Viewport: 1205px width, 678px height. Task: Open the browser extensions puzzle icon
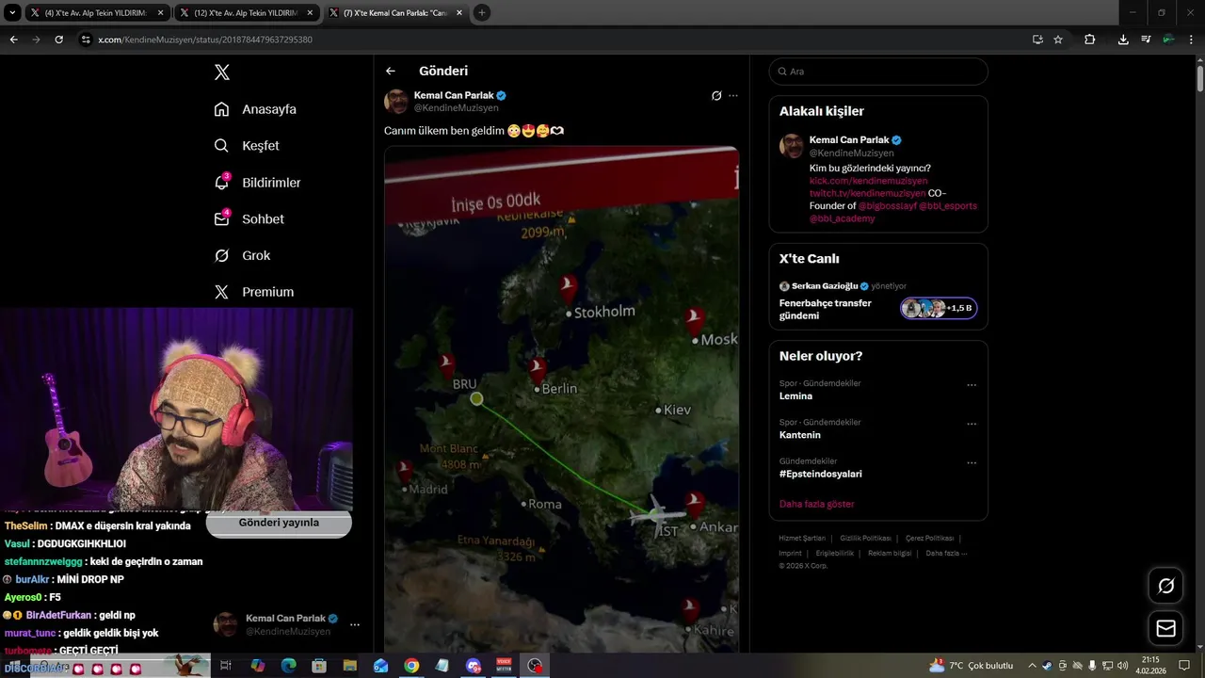click(1090, 40)
